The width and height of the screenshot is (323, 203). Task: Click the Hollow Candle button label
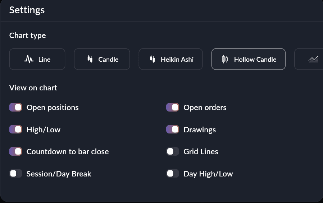(255, 60)
